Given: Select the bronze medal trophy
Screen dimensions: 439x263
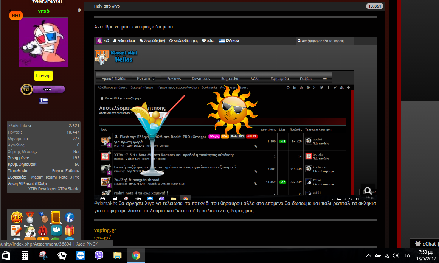Looking at the screenshot, I should 43,217.
